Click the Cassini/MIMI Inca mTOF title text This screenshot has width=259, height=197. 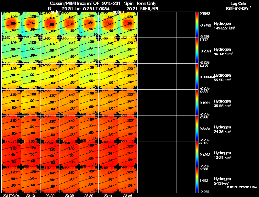74,3
